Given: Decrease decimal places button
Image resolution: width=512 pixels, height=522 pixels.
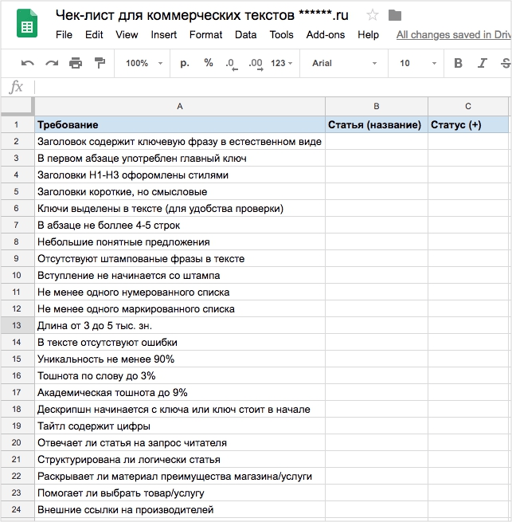Looking at the screenshot, I should point(231,63).
